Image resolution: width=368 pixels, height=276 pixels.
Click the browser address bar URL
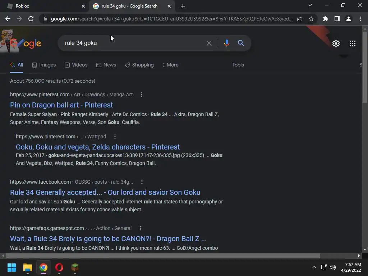pos(171,19)
